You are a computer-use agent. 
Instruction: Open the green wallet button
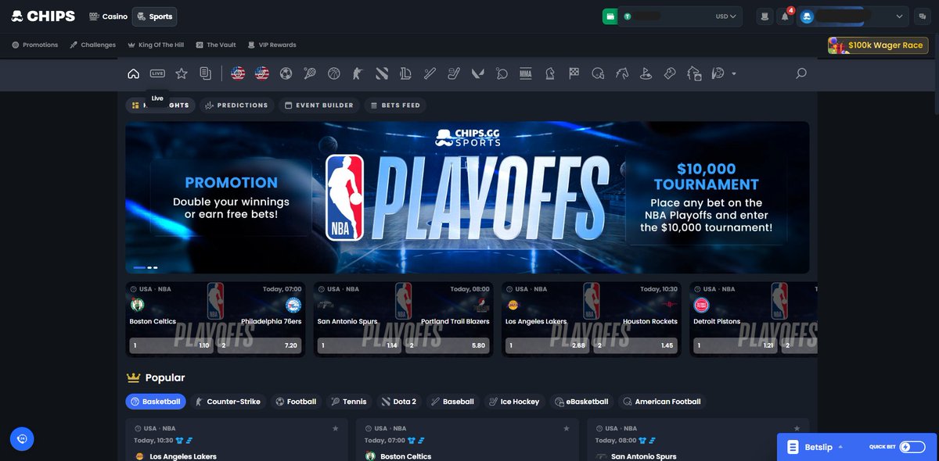click(x=610, y=16)
